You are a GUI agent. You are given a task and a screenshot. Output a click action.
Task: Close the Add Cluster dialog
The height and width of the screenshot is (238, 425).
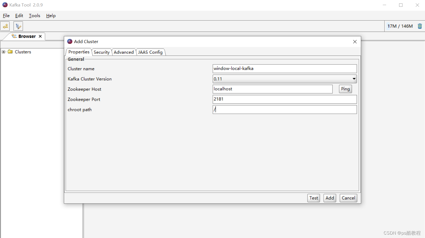(355, 42)
